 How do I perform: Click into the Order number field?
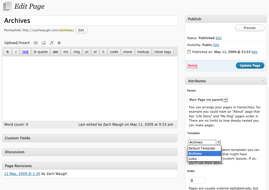(x=197, y=180)
